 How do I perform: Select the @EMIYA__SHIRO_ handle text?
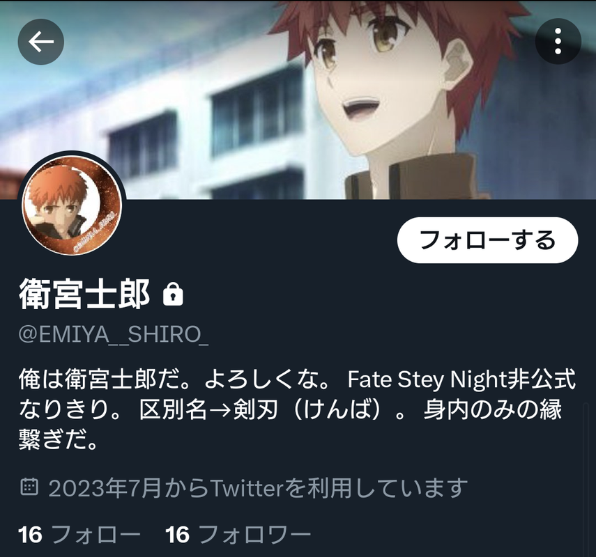coord(113,334)
